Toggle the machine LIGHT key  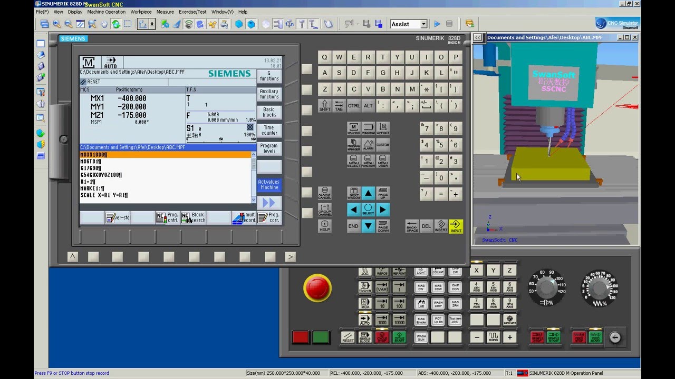tap(421, 272)
